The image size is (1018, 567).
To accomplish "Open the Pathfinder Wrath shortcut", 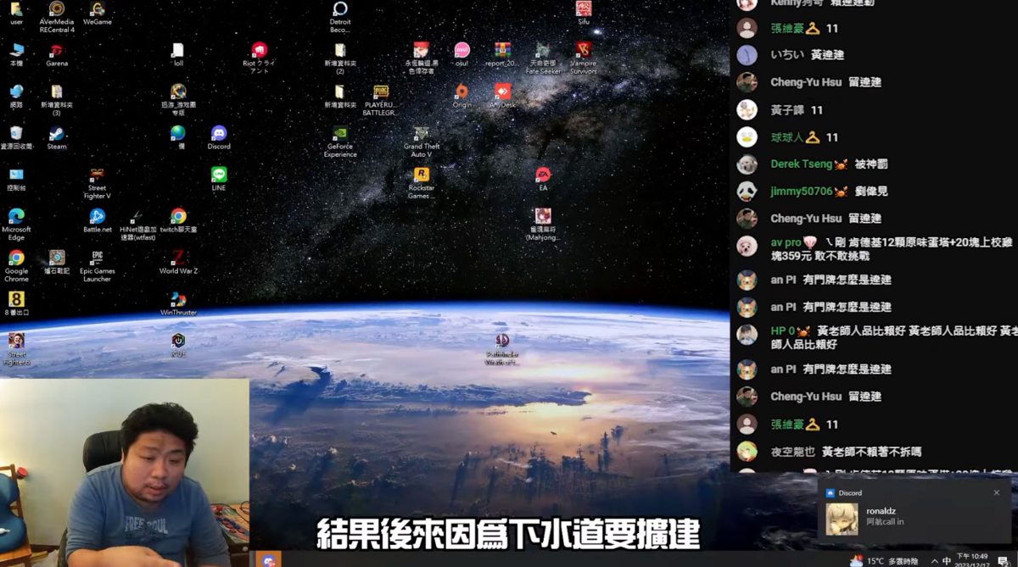I will tap(502, 349).
